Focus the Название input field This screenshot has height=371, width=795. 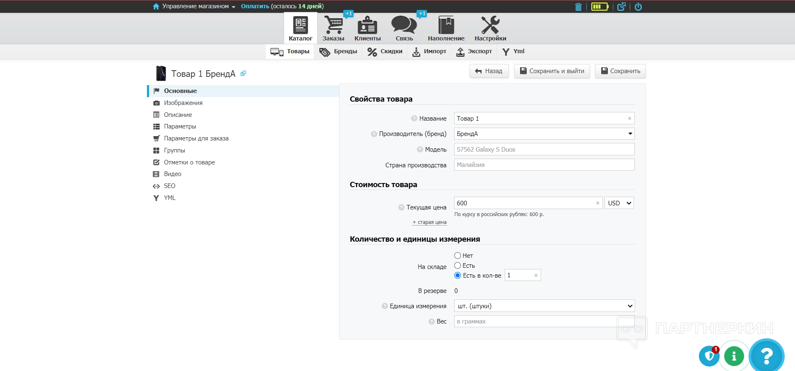(544, 119)
